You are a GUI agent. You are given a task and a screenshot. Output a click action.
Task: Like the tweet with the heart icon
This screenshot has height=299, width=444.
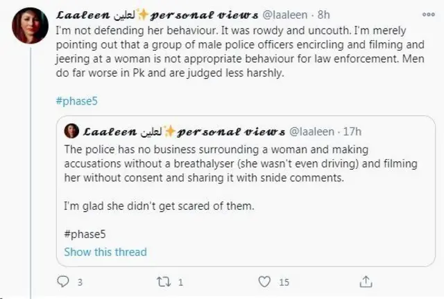pyautogui.click(x=263, y=282)
